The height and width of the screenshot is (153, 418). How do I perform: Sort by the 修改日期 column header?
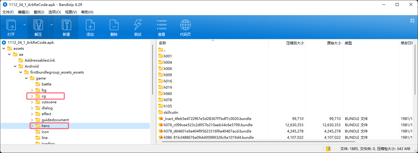pyautogui.click(x=406, y=43)
